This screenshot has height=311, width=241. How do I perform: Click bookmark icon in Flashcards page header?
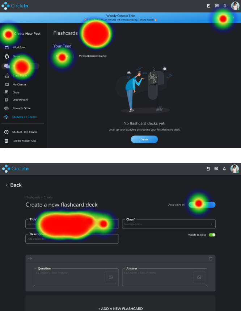[209, 6]
